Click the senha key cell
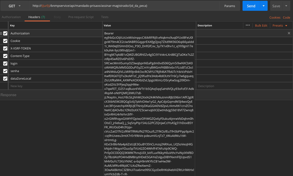Screen dimensions: 293x176 (x=55, y=71)
